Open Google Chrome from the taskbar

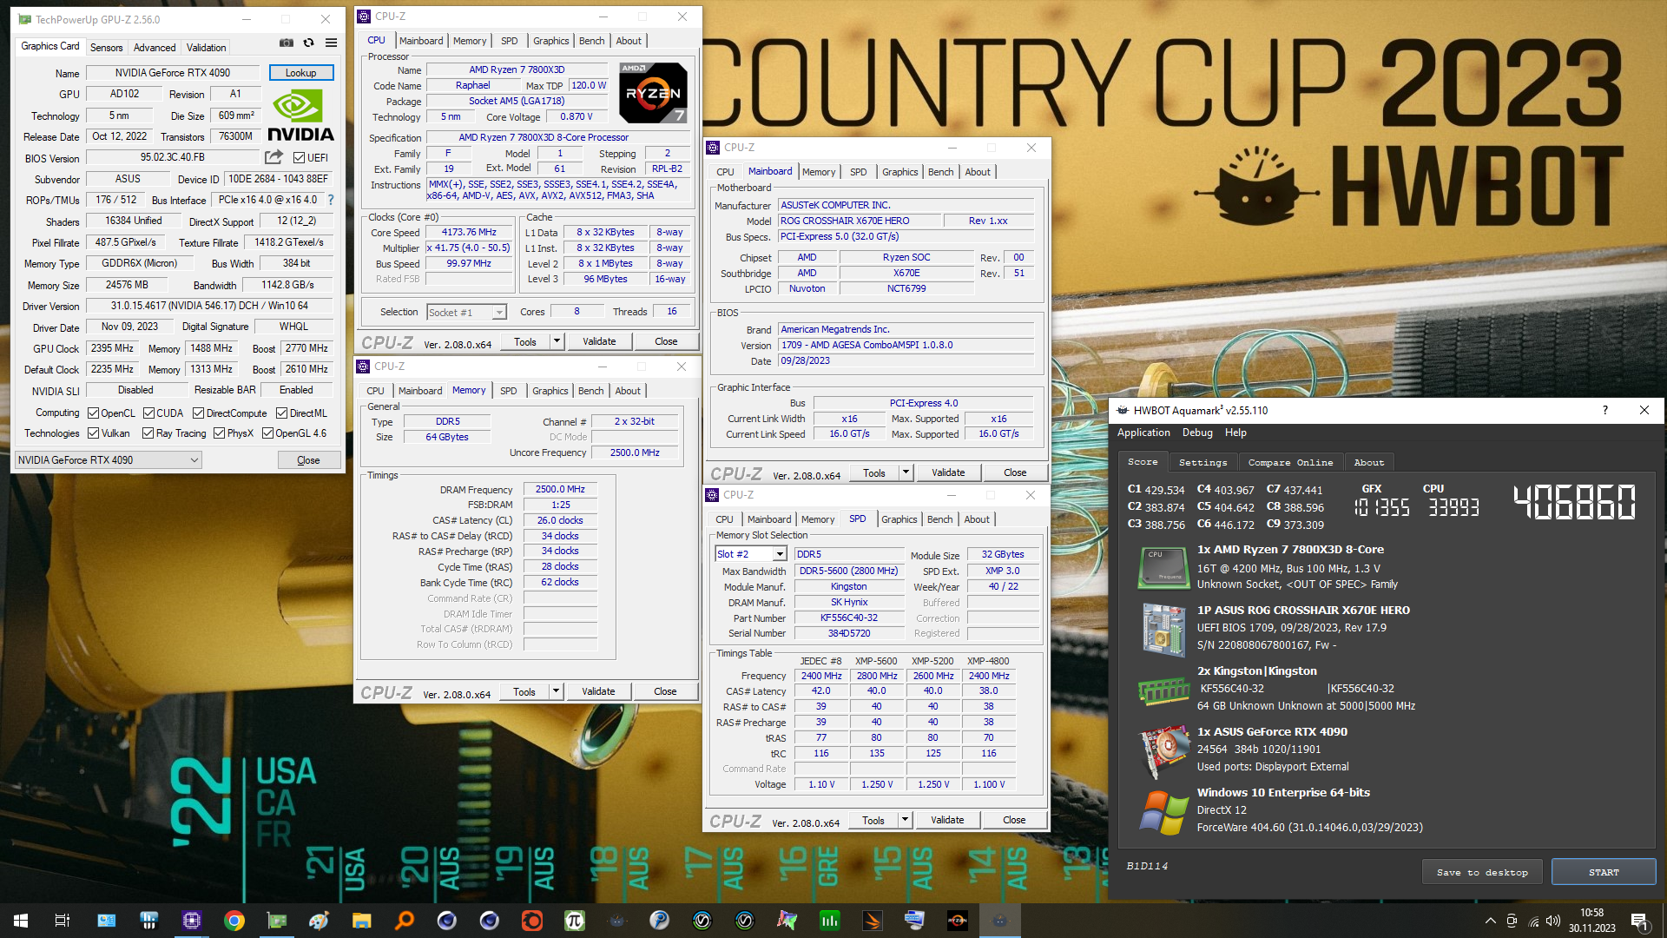tap(234, 921)
